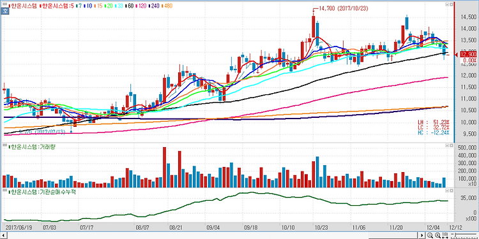Viewport: 479px width, 239px height.
Task: Click the zoom out magnifier icon
Action: click(430, 235)
